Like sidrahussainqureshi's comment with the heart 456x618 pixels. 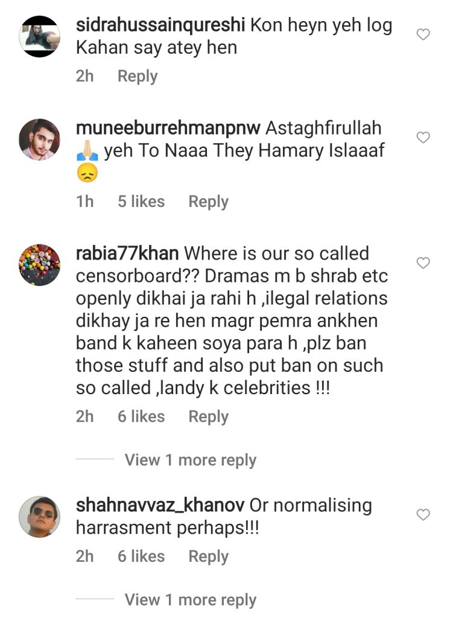point(423,35)
